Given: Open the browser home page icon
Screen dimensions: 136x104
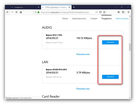Looking at the screenshot, I should coord(21,12).
